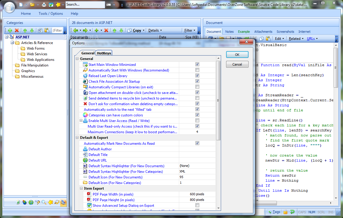
Task: Enable Multi User Access Read/Write checkbox
Action: tap(197, 121)
